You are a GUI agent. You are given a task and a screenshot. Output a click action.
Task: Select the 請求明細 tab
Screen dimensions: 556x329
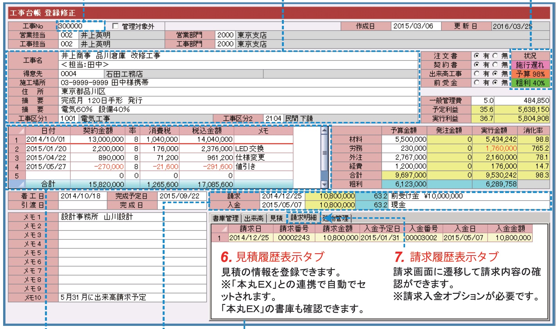point(303,218)
